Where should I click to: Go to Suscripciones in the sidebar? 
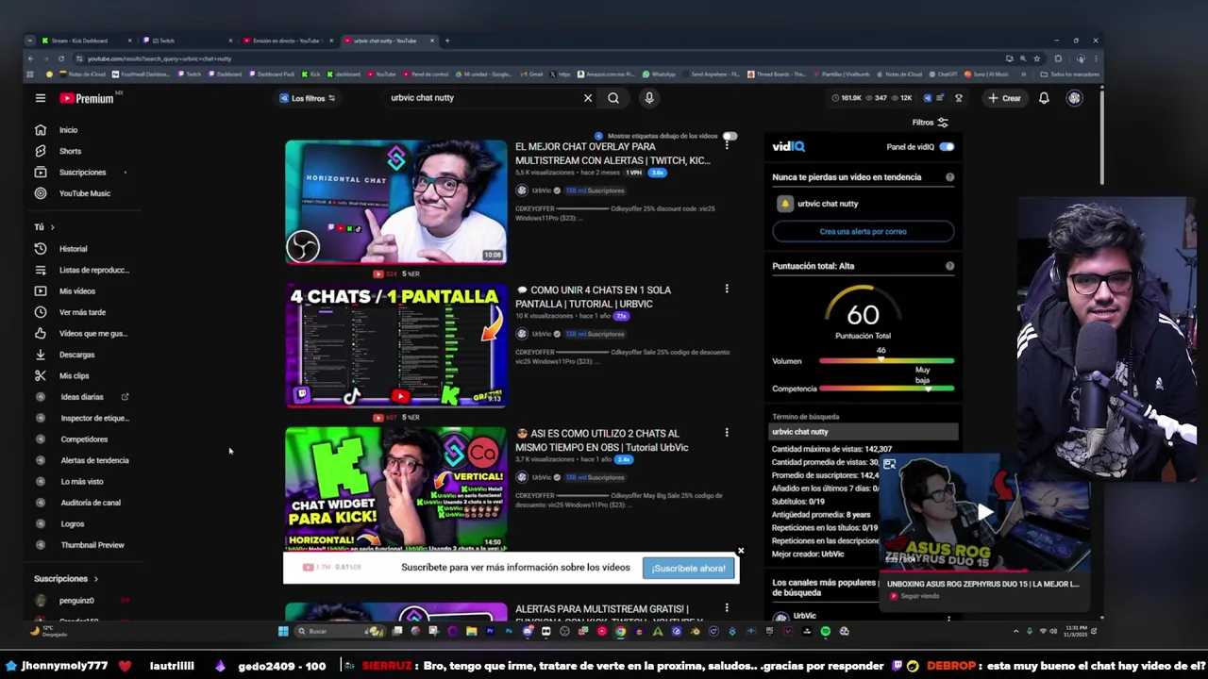click(x=83, y=173)
